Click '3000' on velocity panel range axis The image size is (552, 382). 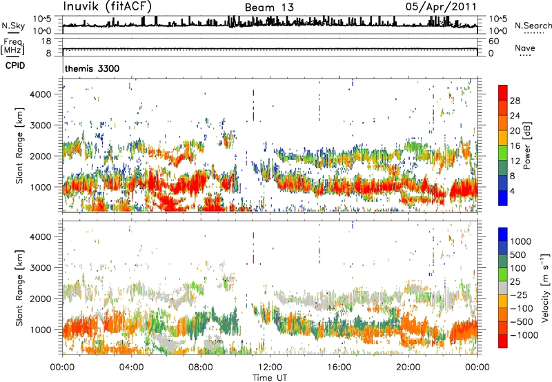pos(41,268)
